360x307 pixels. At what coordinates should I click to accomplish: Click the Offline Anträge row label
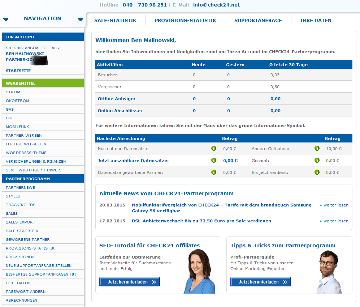[116, 99]
